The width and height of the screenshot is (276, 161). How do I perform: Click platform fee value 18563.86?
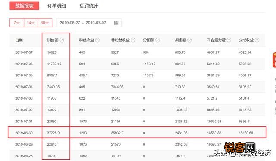coord(214,133)
